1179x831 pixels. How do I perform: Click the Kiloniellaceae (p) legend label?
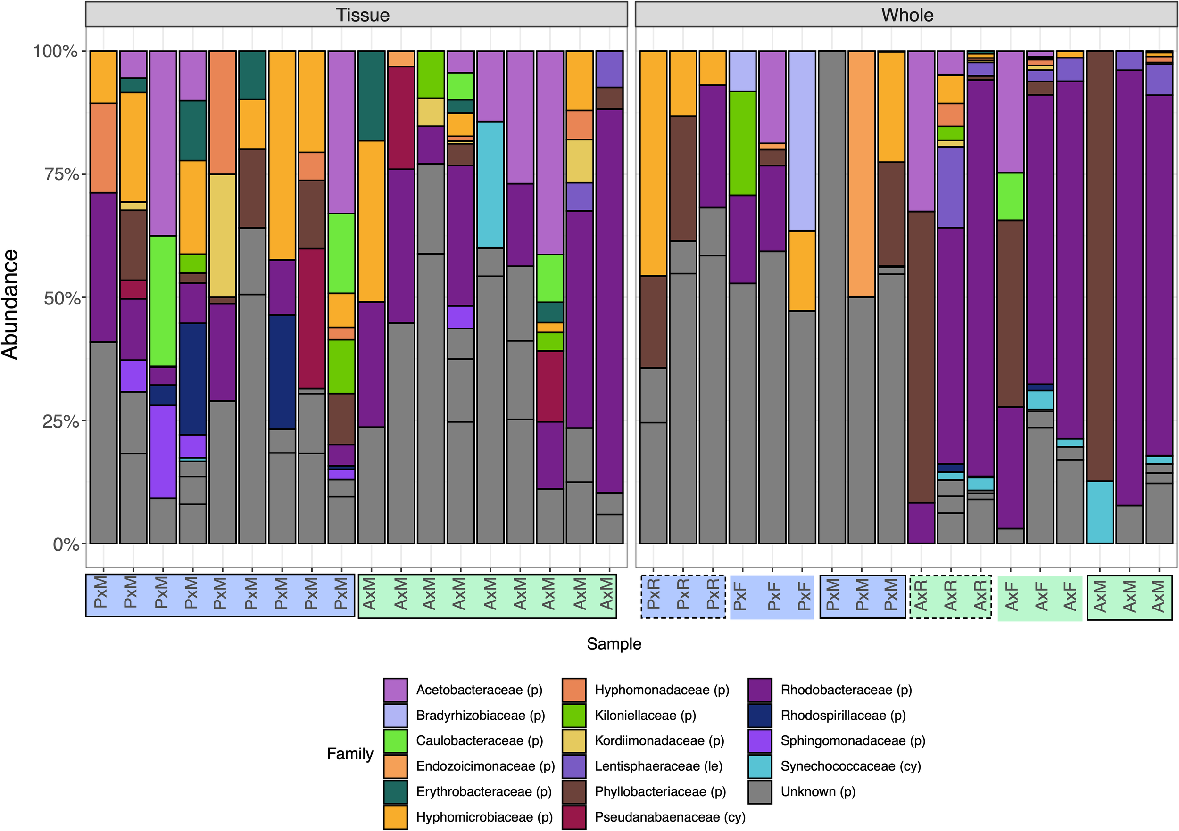[645, 715]
